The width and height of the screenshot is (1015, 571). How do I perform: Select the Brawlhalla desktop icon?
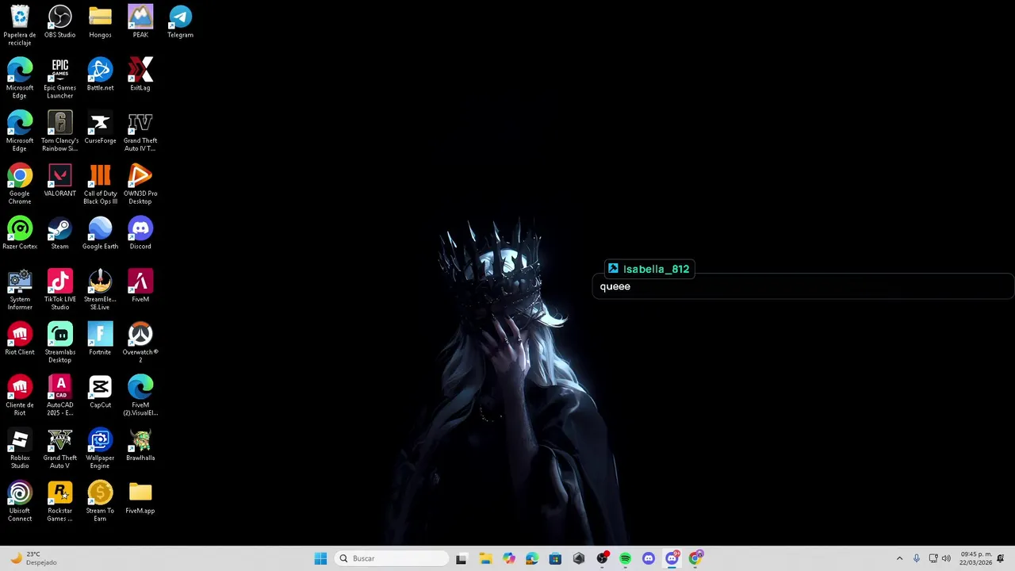point(140,445)
